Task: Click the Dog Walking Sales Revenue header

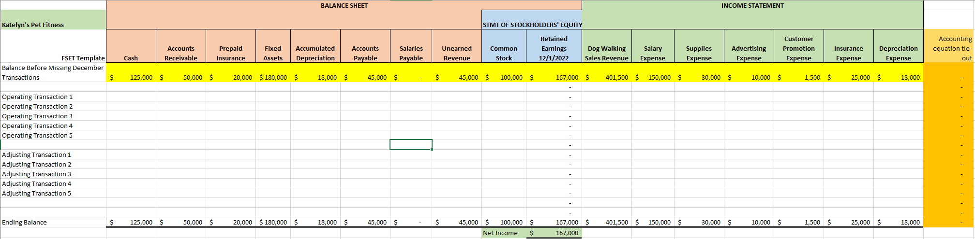Action: (x=607, y=46)
